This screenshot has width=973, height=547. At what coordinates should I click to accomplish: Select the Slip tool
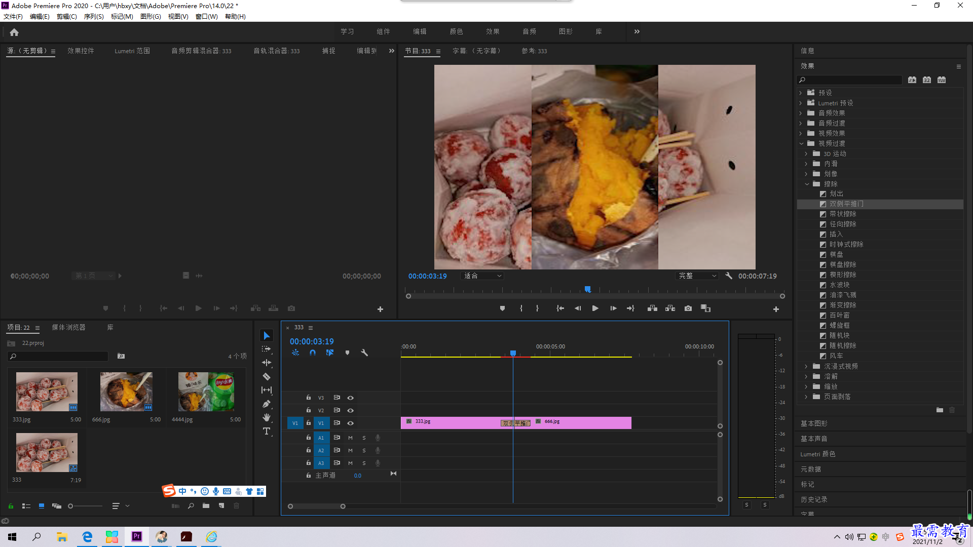(x=267, y=390)
